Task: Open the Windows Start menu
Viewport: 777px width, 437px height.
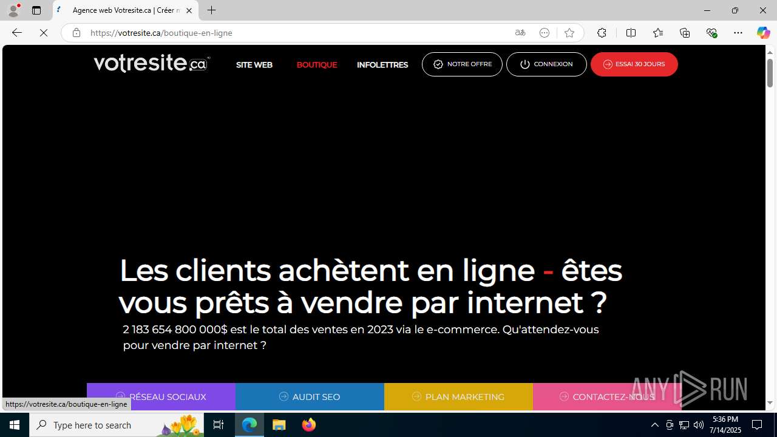Action: pyautogui.click(x=15, y=425)
